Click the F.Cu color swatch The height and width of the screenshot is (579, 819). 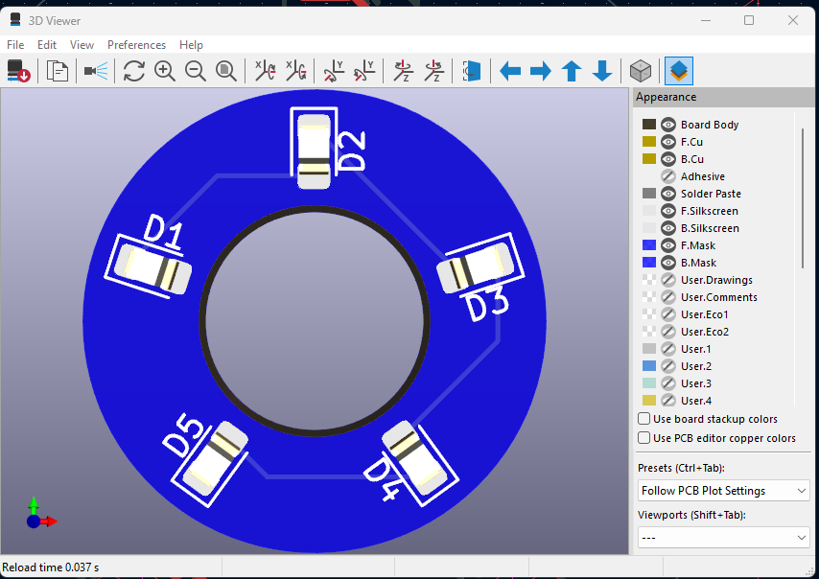pos(649,142)
